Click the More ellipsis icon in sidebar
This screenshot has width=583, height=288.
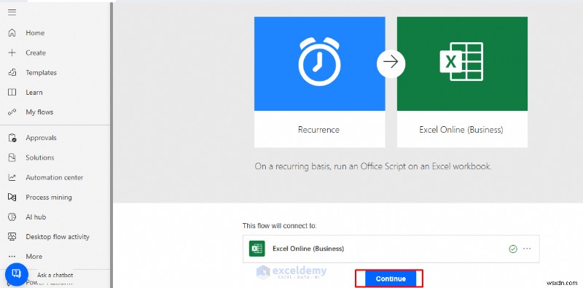click(12, 257)
